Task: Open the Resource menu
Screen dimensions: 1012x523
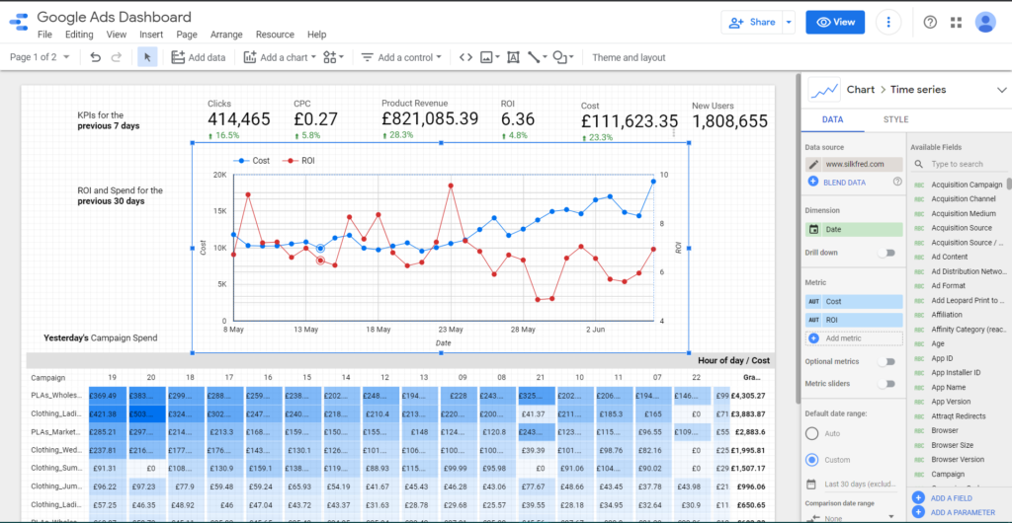Action: (x=275, y=35)
